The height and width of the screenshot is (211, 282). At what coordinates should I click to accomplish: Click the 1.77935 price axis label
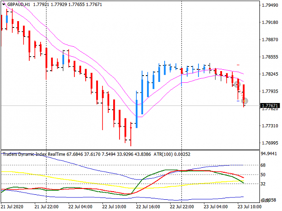[270, 91]
